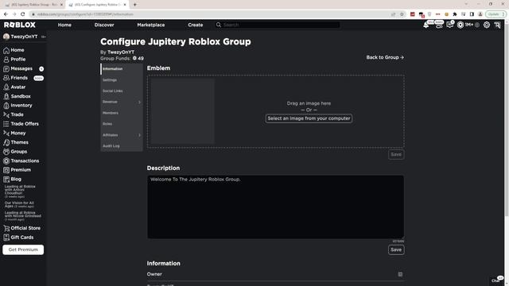
Task: Click the owner change icon in Owner row
Action: click(400, 274)
